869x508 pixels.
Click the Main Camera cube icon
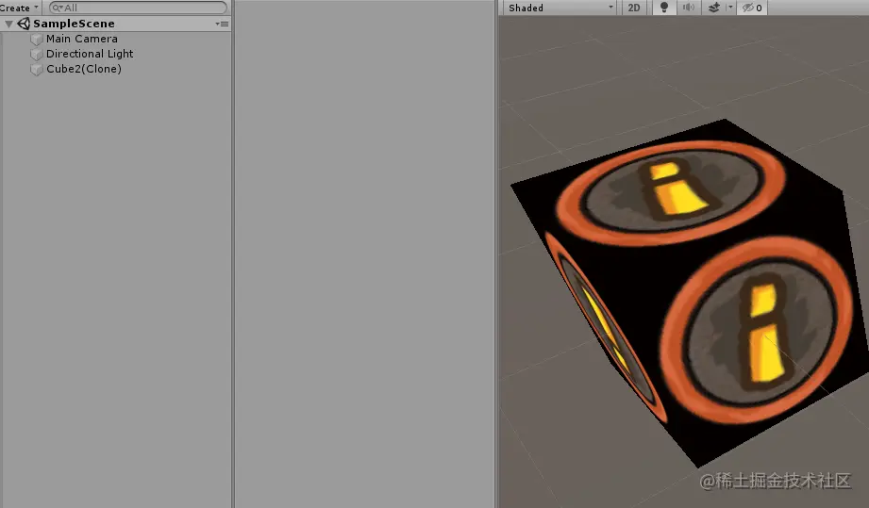coord(37,40)
